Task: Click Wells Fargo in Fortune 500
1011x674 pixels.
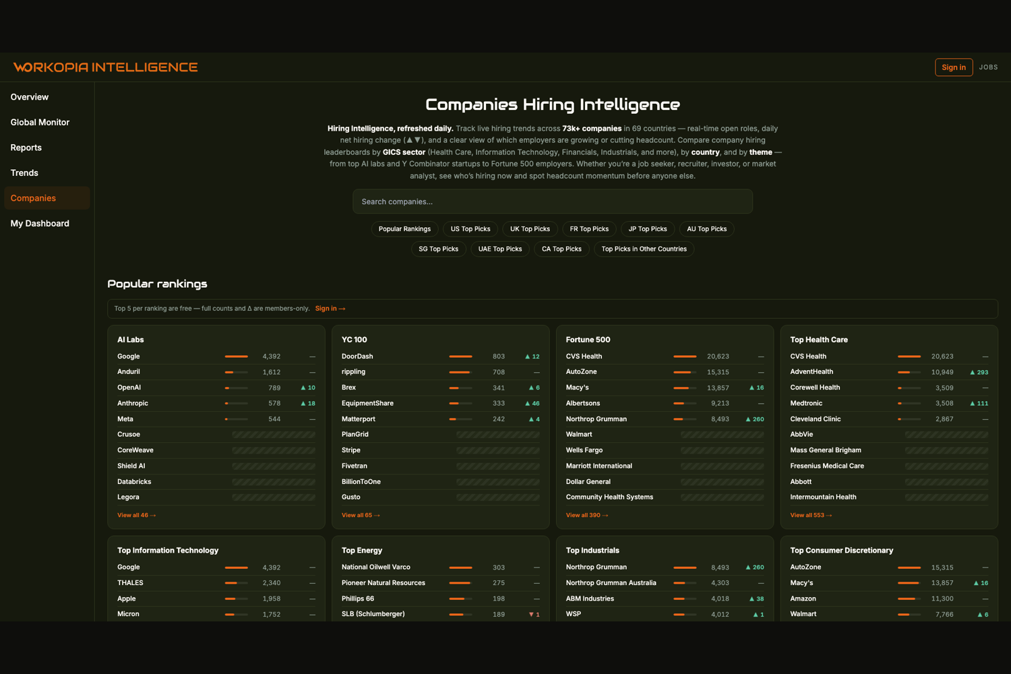Action: [x=665, y=450]
